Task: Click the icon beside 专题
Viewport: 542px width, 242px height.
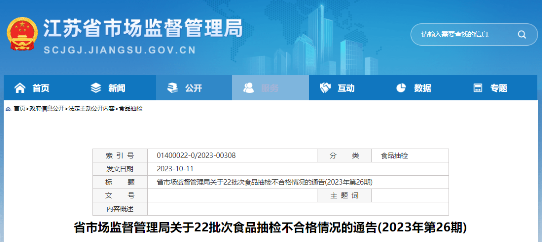Action: 478,88
